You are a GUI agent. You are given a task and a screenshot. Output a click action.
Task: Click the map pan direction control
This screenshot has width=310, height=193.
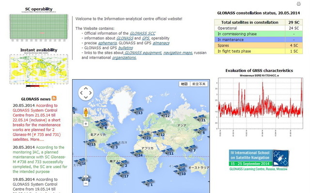click(x=86, y=93)
